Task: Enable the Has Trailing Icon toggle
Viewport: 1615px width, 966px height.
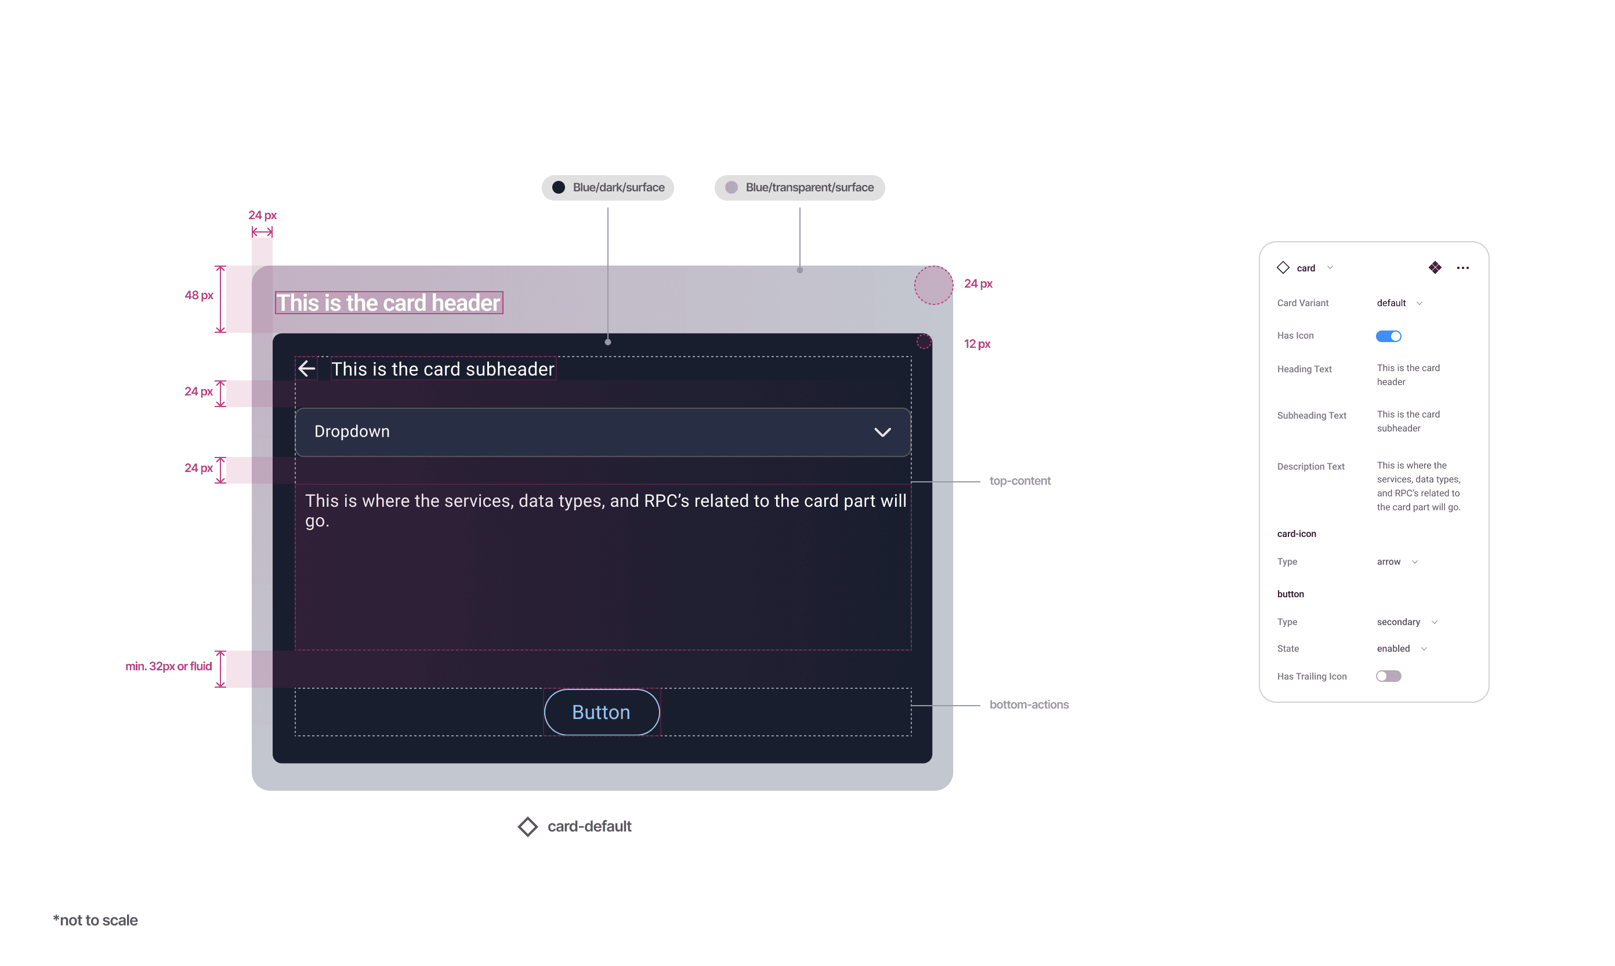Action: pos(1388,676)
